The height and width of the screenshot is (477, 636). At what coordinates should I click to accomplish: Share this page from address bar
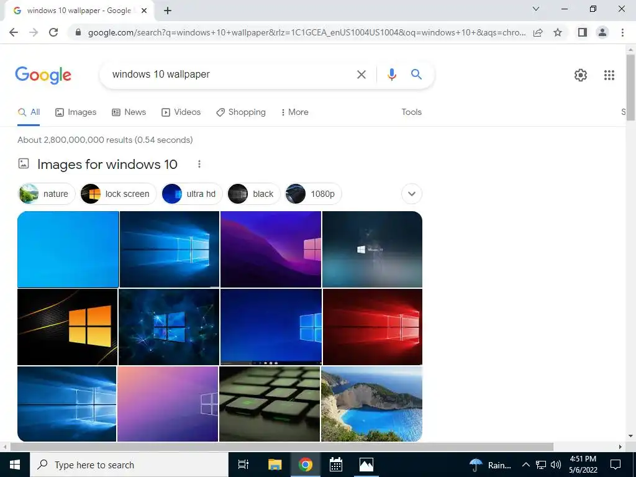pos(538,32)
